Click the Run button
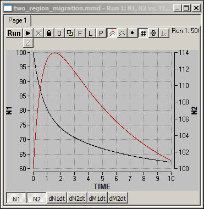 14,33
